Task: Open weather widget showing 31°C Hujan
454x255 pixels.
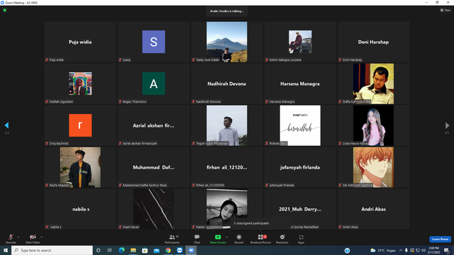Action: coord(383,250)
